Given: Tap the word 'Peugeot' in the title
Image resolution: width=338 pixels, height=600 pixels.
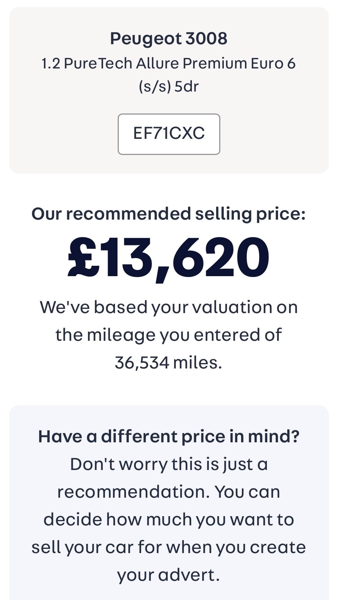Looking at the screenshot, I should point(146,39).
